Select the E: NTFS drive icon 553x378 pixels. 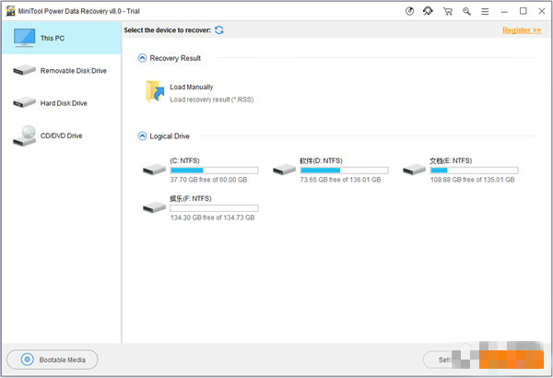tap(415, 170)
